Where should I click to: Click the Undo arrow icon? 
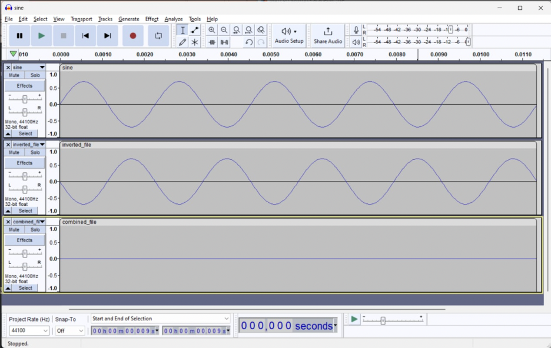point(249,42)
